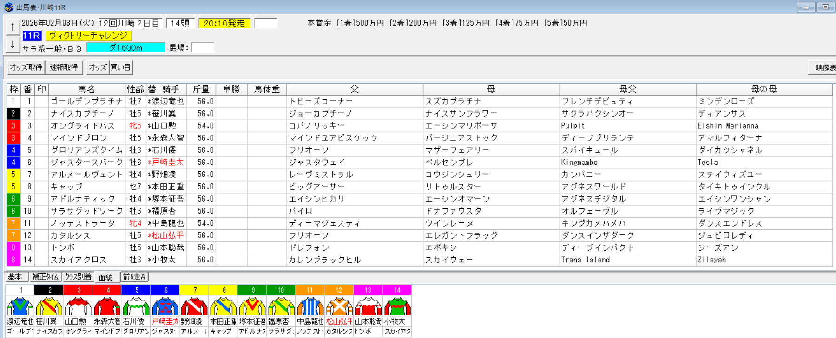The width and height of the screenshot is (836, 338).
Task: Click the up arrow race navigation button
Action: [13, 27]
